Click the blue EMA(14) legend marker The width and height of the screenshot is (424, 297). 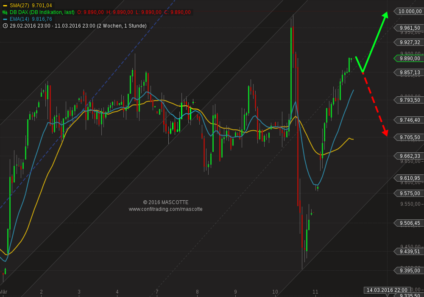(5, 19)
